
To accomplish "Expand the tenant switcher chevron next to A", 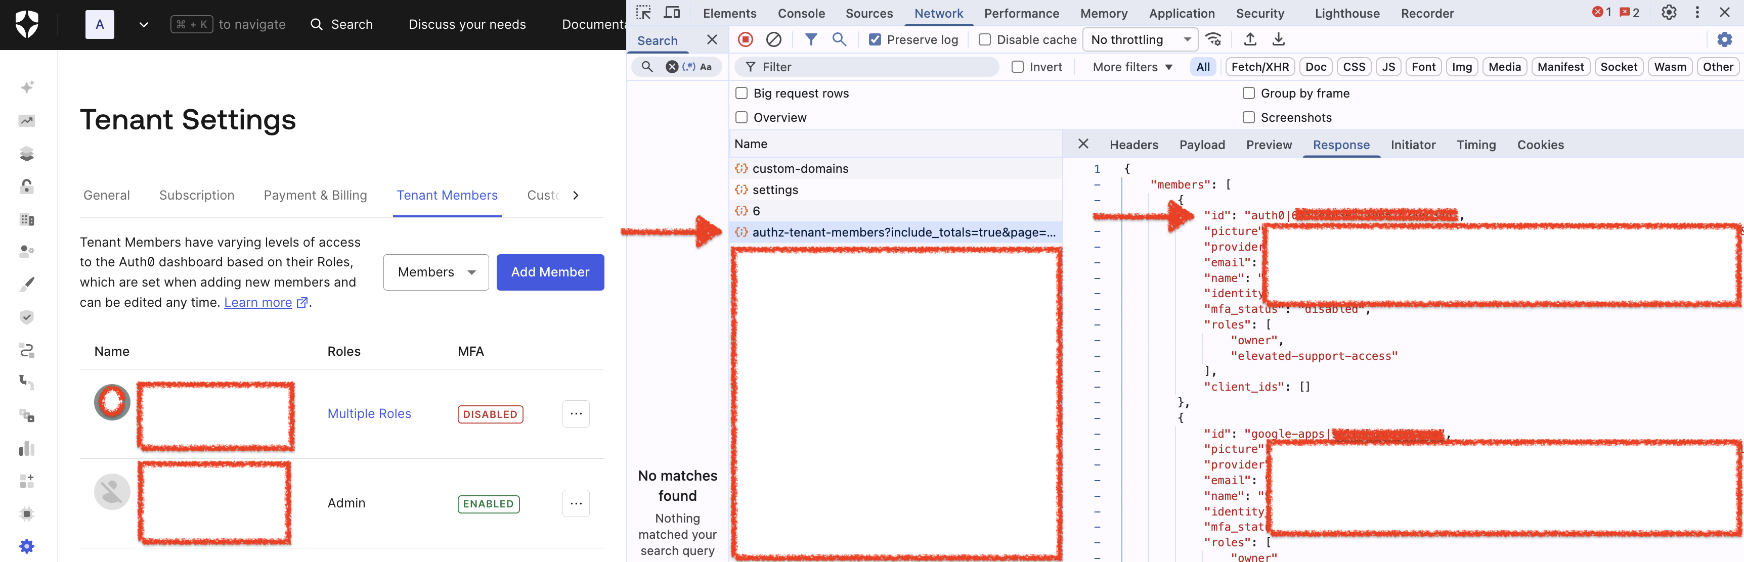I will click(x=144, y=25).
